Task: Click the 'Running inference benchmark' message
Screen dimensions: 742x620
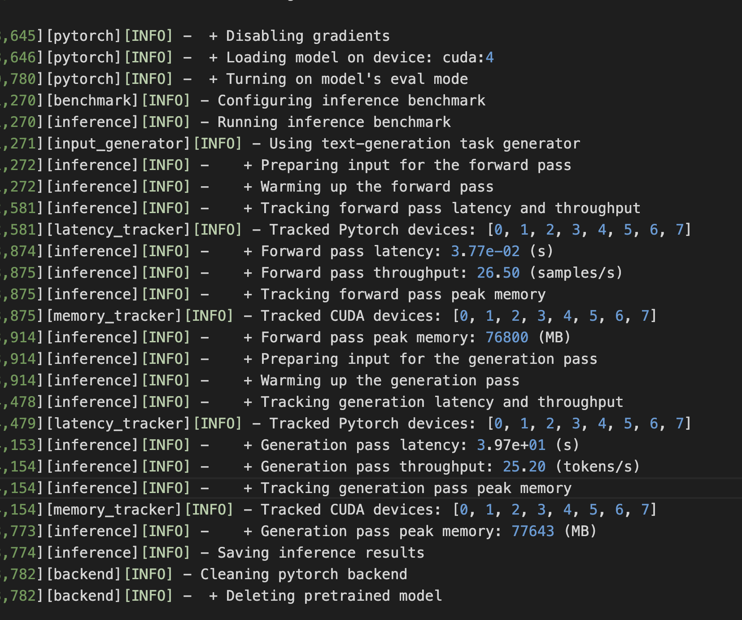Action: click(x=334, y=122)
